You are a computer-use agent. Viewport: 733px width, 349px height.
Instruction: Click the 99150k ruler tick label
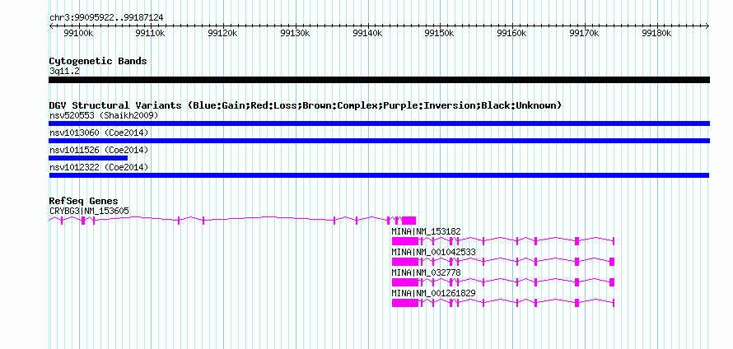click(440, 33)
